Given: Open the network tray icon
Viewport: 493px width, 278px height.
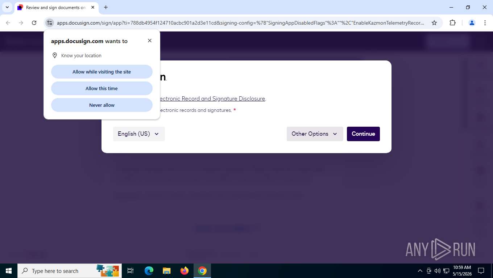Looking at the screenshot, I should [x=446, y=271].
